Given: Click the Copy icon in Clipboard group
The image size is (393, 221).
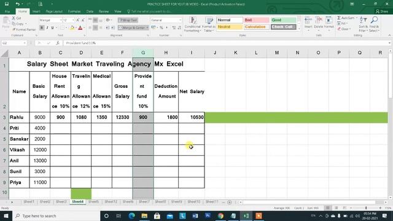Looking at the screenshot, I should [x=14, y=24].
